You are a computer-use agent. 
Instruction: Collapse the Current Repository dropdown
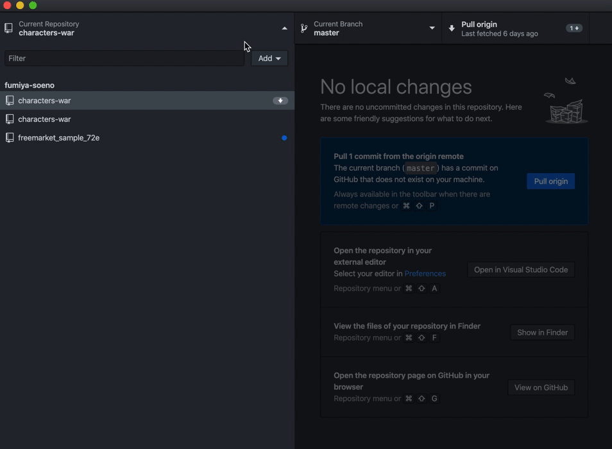point(284,28)
